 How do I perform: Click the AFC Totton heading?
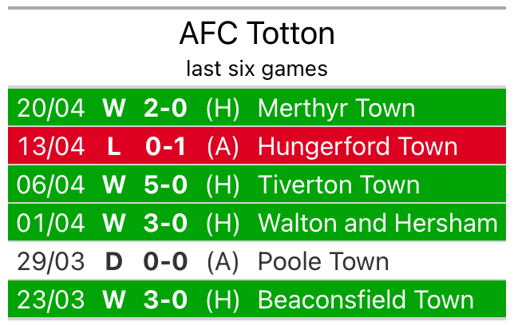point(257,34)
